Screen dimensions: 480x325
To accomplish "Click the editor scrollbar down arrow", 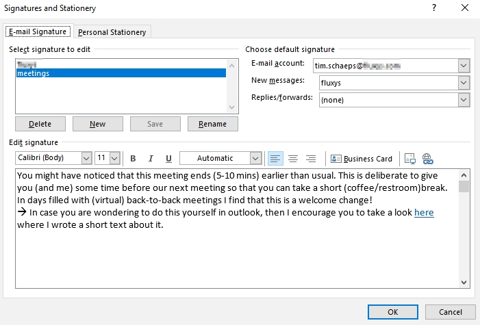I will click(x=464, y=282).
